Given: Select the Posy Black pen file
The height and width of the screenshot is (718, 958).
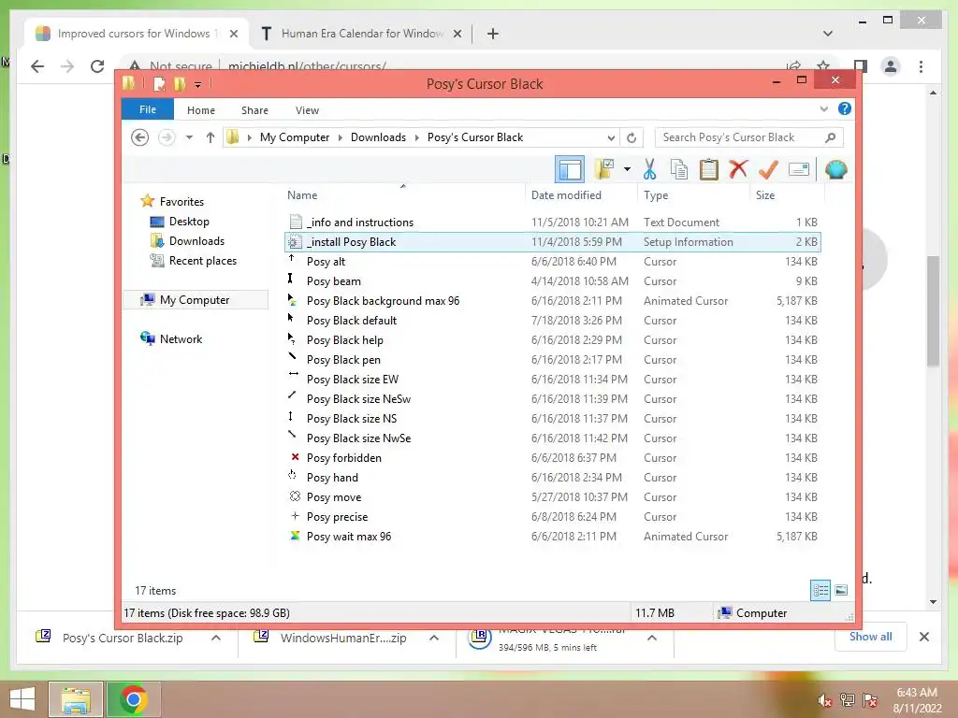Looking at the screenshot, I should pyautogui.click(x=552, y=360).
